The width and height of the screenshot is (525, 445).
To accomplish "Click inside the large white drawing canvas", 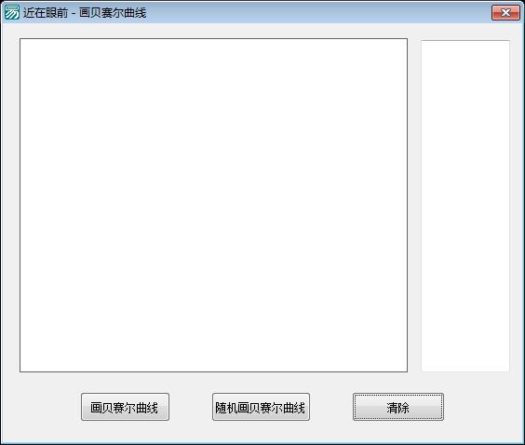I will (x=213, y=205).
